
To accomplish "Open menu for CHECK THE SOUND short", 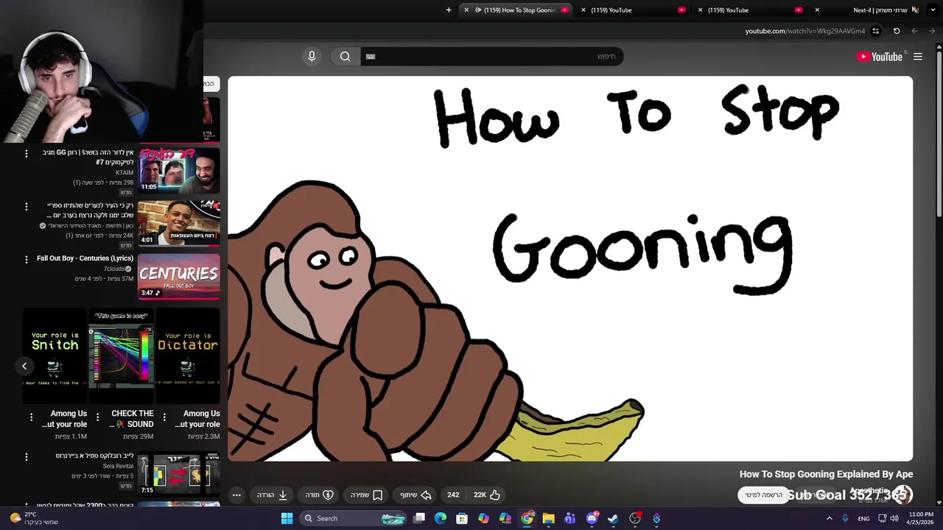I will tap(97, 417).
